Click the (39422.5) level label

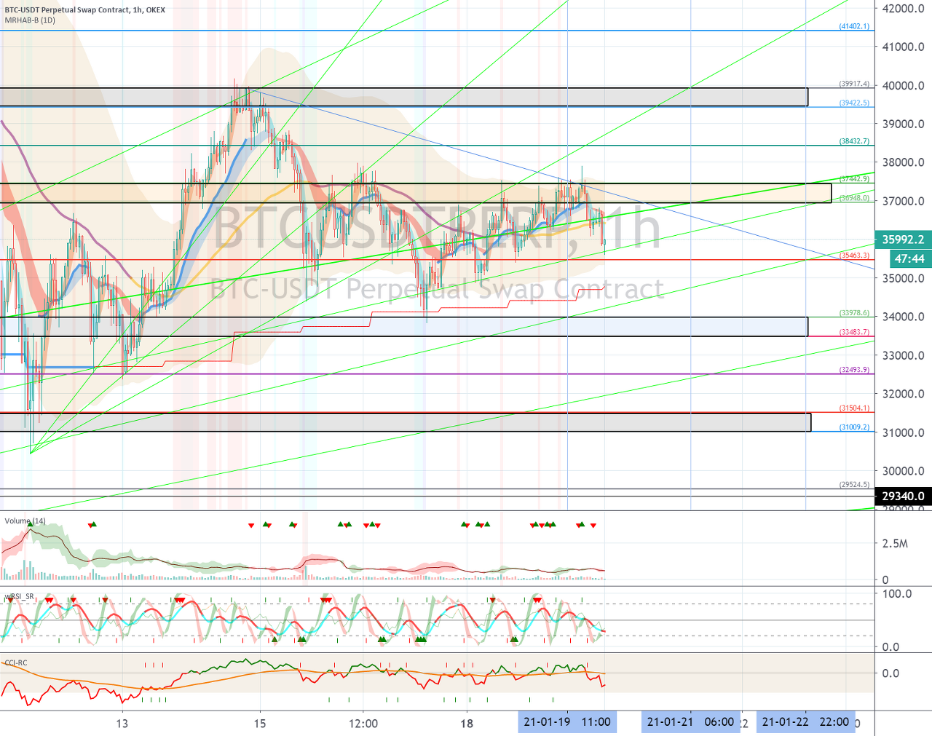(x=854, y=103)
